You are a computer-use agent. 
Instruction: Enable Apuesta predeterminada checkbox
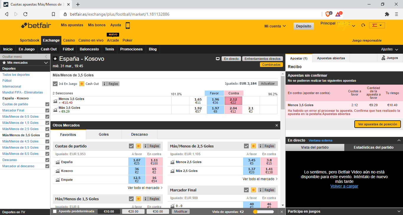55,211
